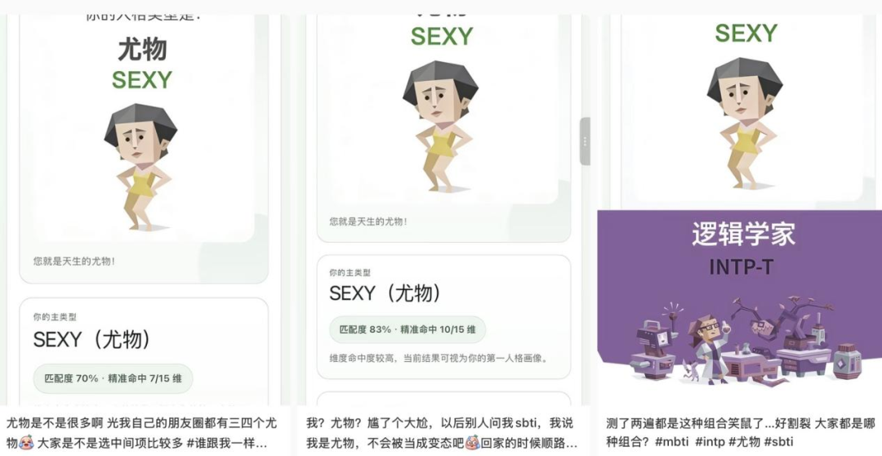This screenshot has width=882, height=456.
Task: Click the first post caption starting 尤物是不是很多啊
Action: 142,432
